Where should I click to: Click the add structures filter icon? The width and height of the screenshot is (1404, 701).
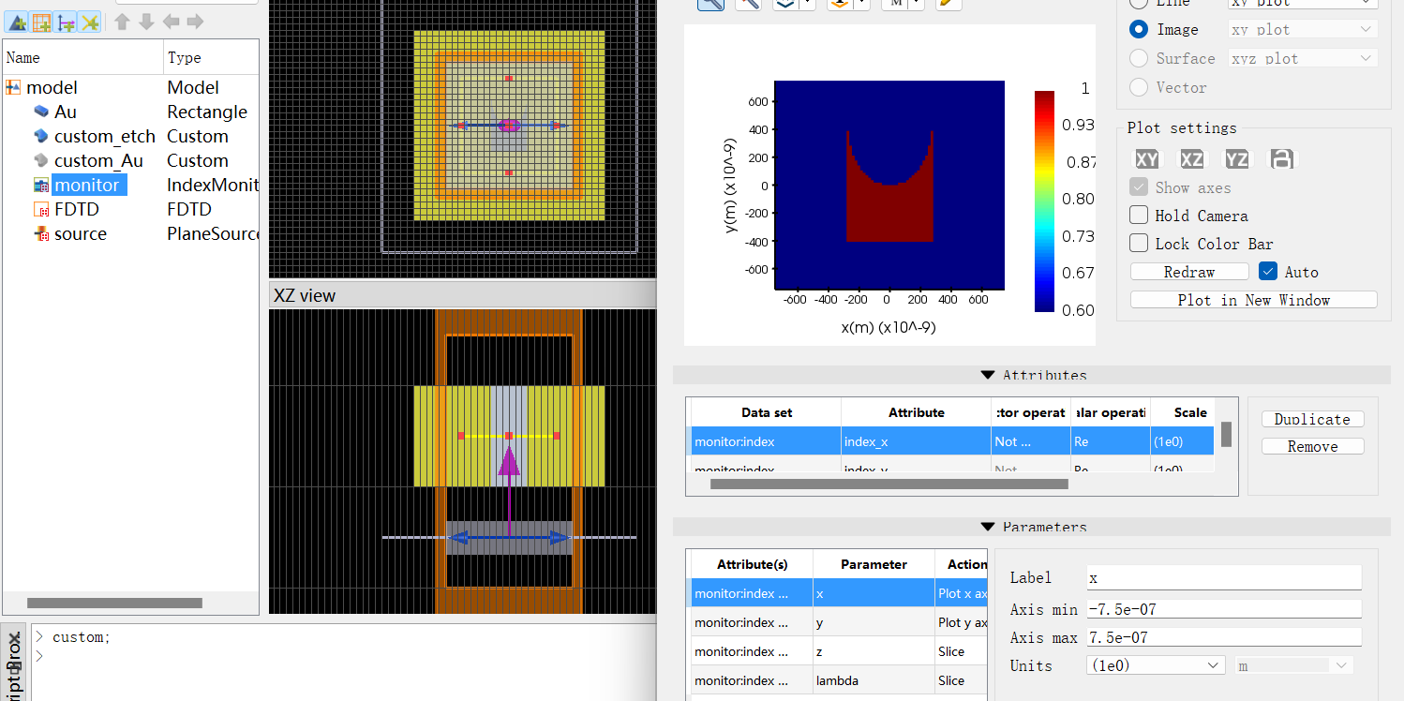point(17,22)
